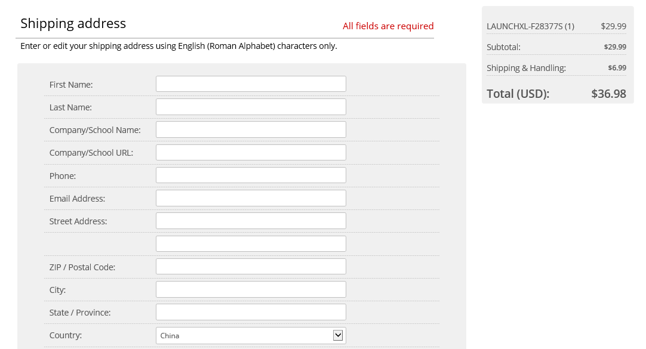Focus the Last Name text box

pyautogui.click(x=251, y=107)
